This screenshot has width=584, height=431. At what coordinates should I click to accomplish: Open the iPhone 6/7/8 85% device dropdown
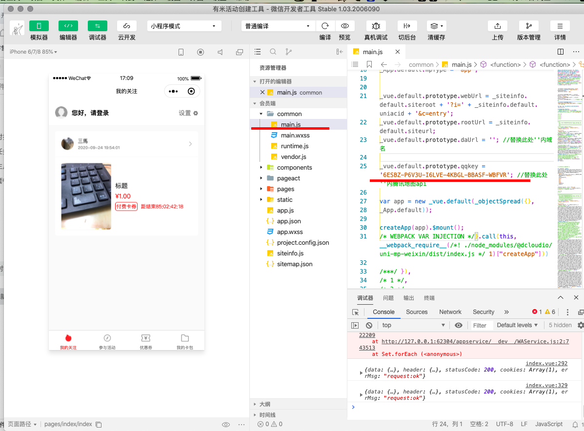(x=34, y=52)
